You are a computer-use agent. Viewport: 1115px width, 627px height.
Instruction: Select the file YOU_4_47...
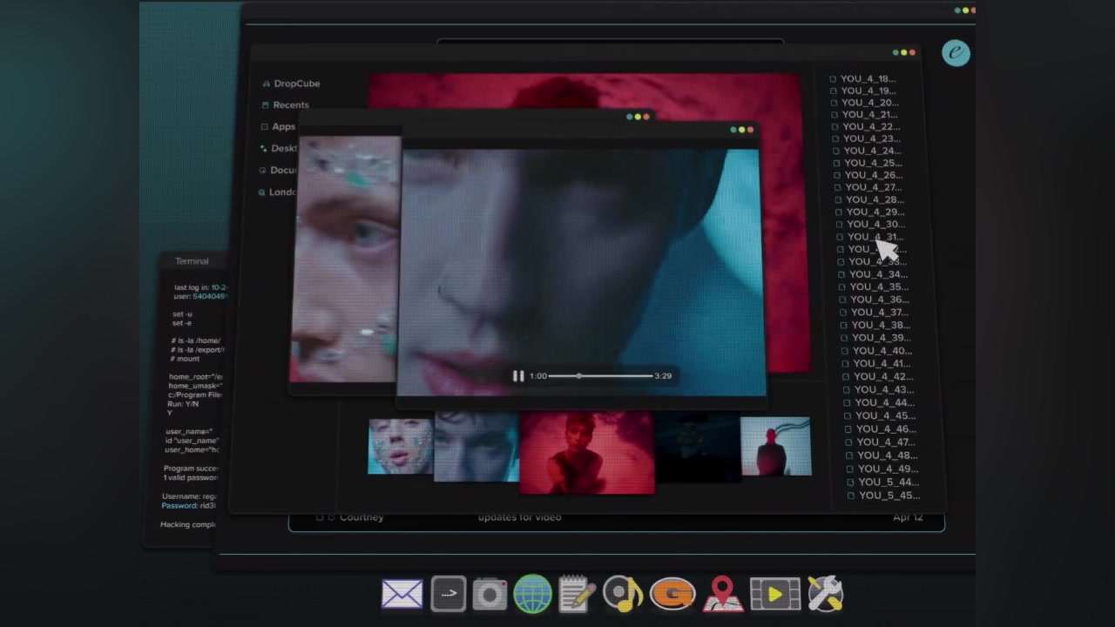pos(886,442)
